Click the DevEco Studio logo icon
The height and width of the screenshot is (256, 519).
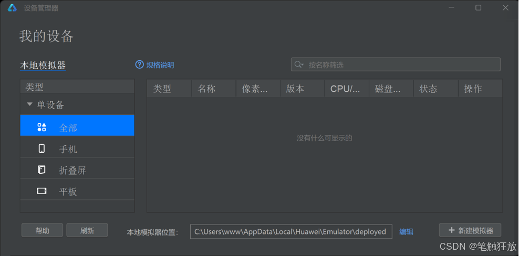tap(12, 8)
